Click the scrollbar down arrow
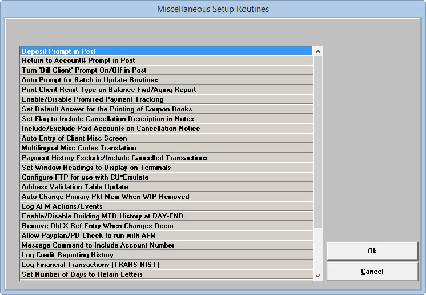 pos(318,276)
